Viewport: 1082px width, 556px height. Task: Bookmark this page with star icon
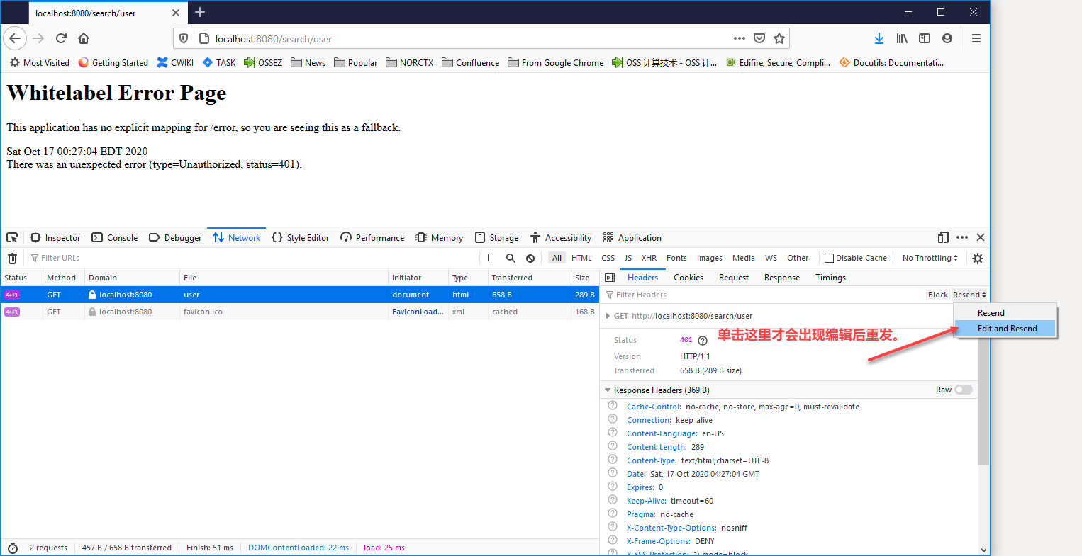tap(779, 38)
